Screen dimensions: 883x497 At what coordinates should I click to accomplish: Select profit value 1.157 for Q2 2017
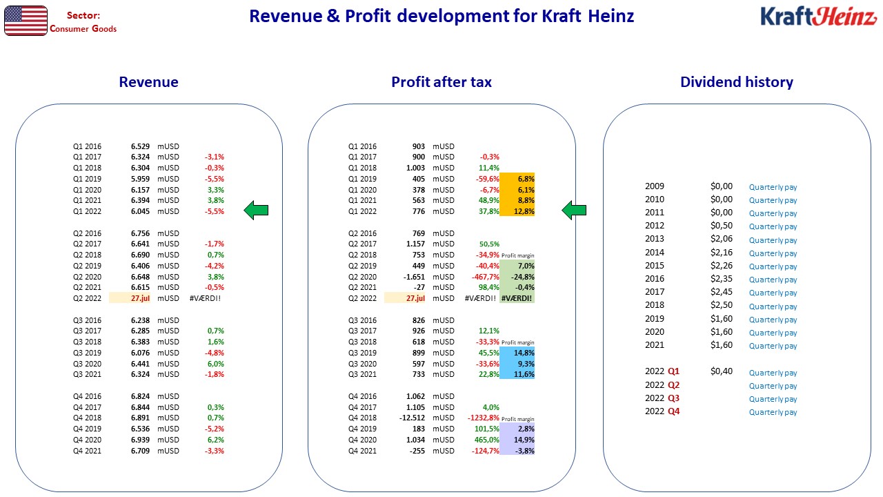[416, 244]
